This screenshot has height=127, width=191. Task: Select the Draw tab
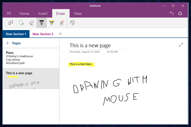coord(61,13)
